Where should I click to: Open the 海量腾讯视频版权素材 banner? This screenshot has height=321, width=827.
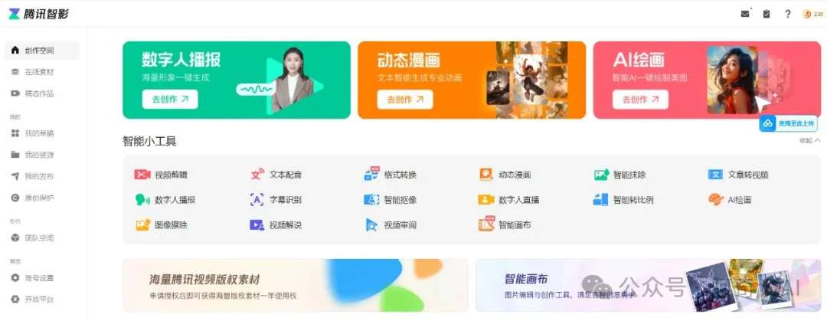point(296,285)
